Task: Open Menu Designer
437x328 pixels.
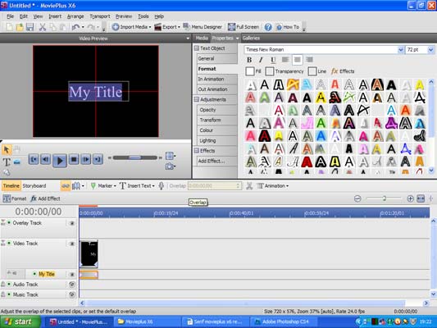Action: (x=203, y=27)
